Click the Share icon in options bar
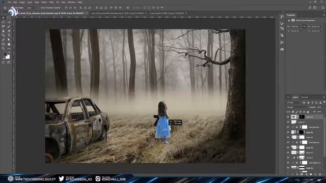 [x=322, y=8]
